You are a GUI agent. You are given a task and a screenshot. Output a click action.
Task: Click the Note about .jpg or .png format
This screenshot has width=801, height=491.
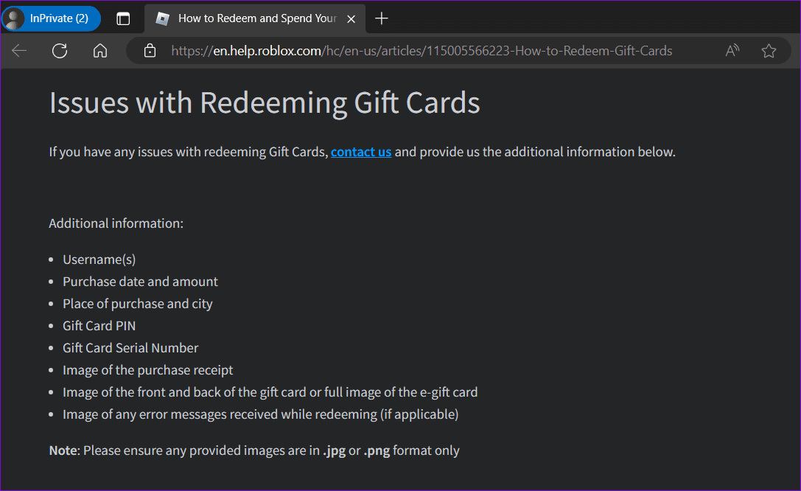tap(254, 450)
